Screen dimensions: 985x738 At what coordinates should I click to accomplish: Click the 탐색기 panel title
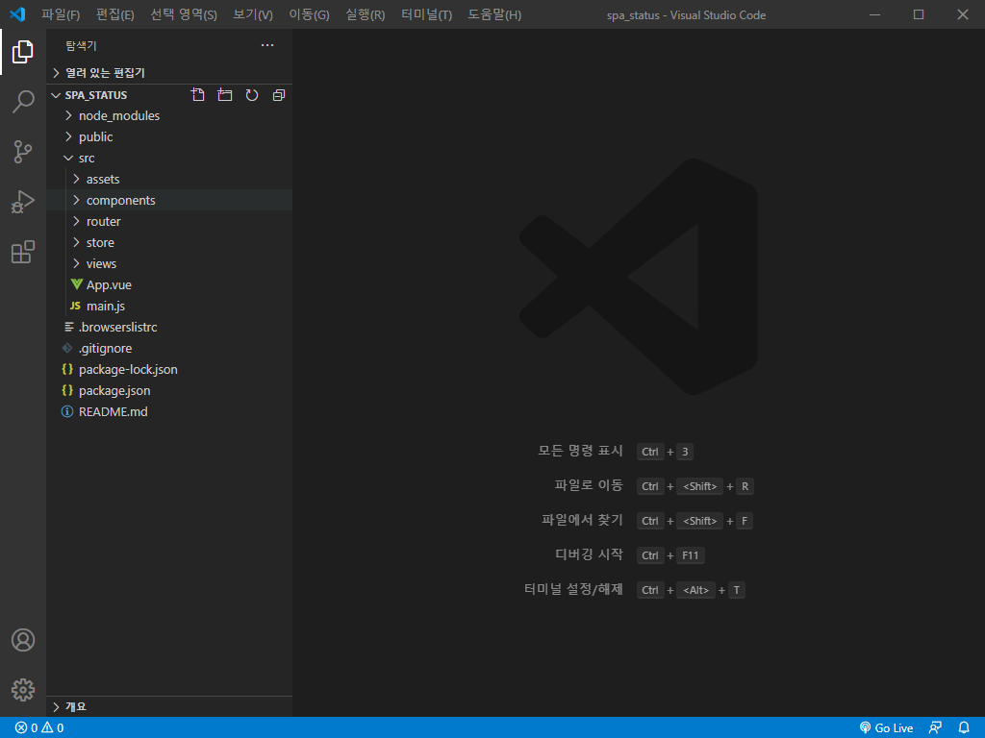(x=81, y=45)
